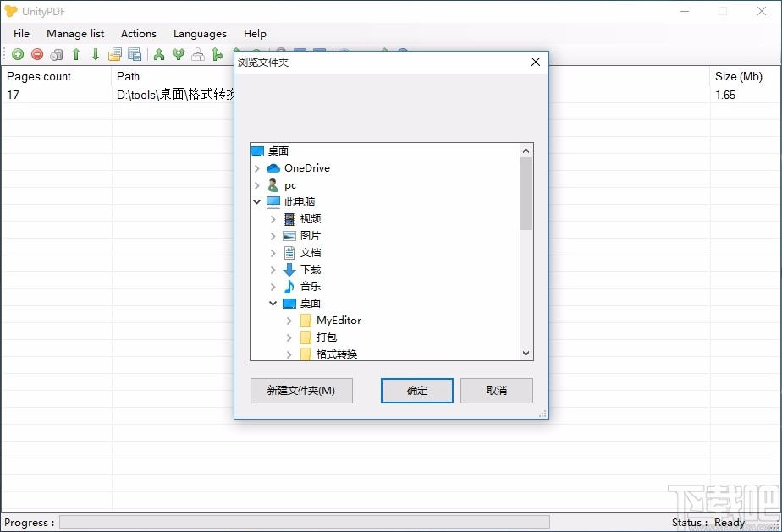Collapse the 此电脑 tree node

point(257,201)
